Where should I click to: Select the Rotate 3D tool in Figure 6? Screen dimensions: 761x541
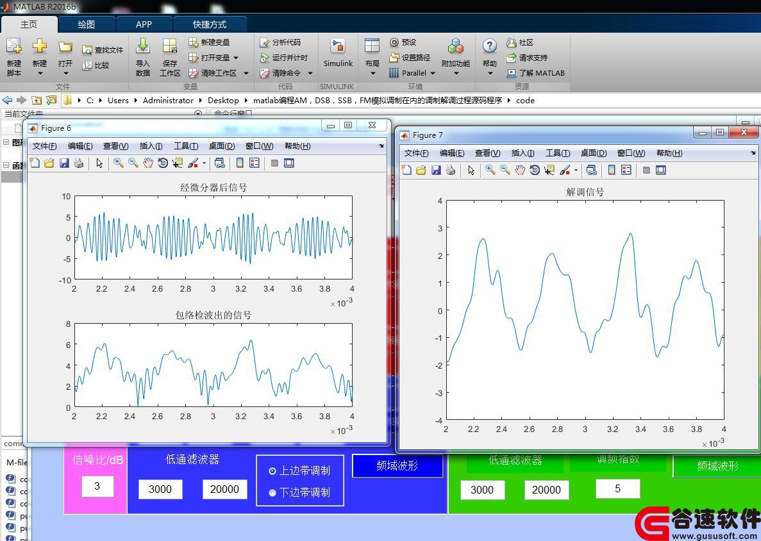coord(163,163)
